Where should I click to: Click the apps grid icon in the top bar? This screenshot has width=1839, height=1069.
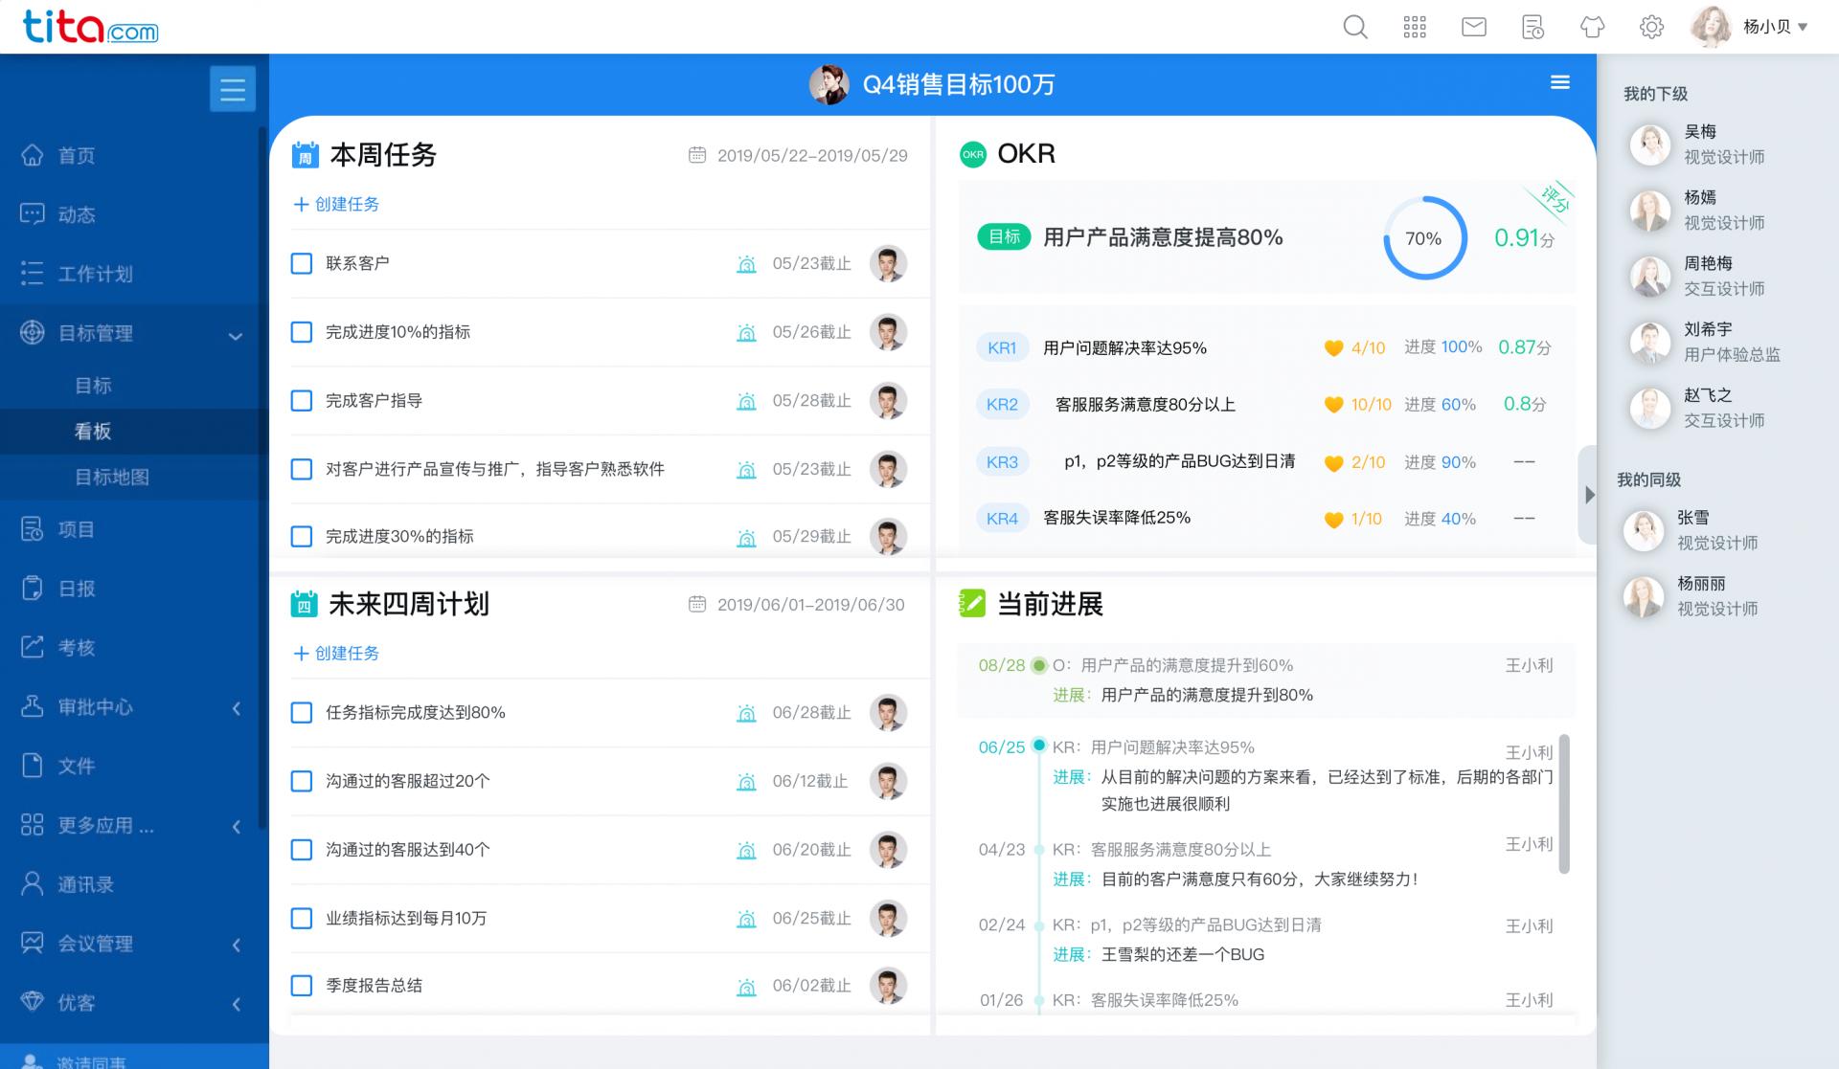(1415, 27)
